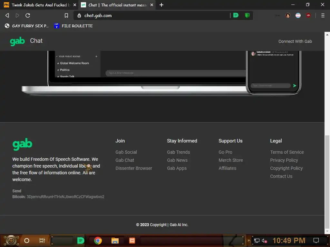Open File Explorer from taskbar

point(115,241)
